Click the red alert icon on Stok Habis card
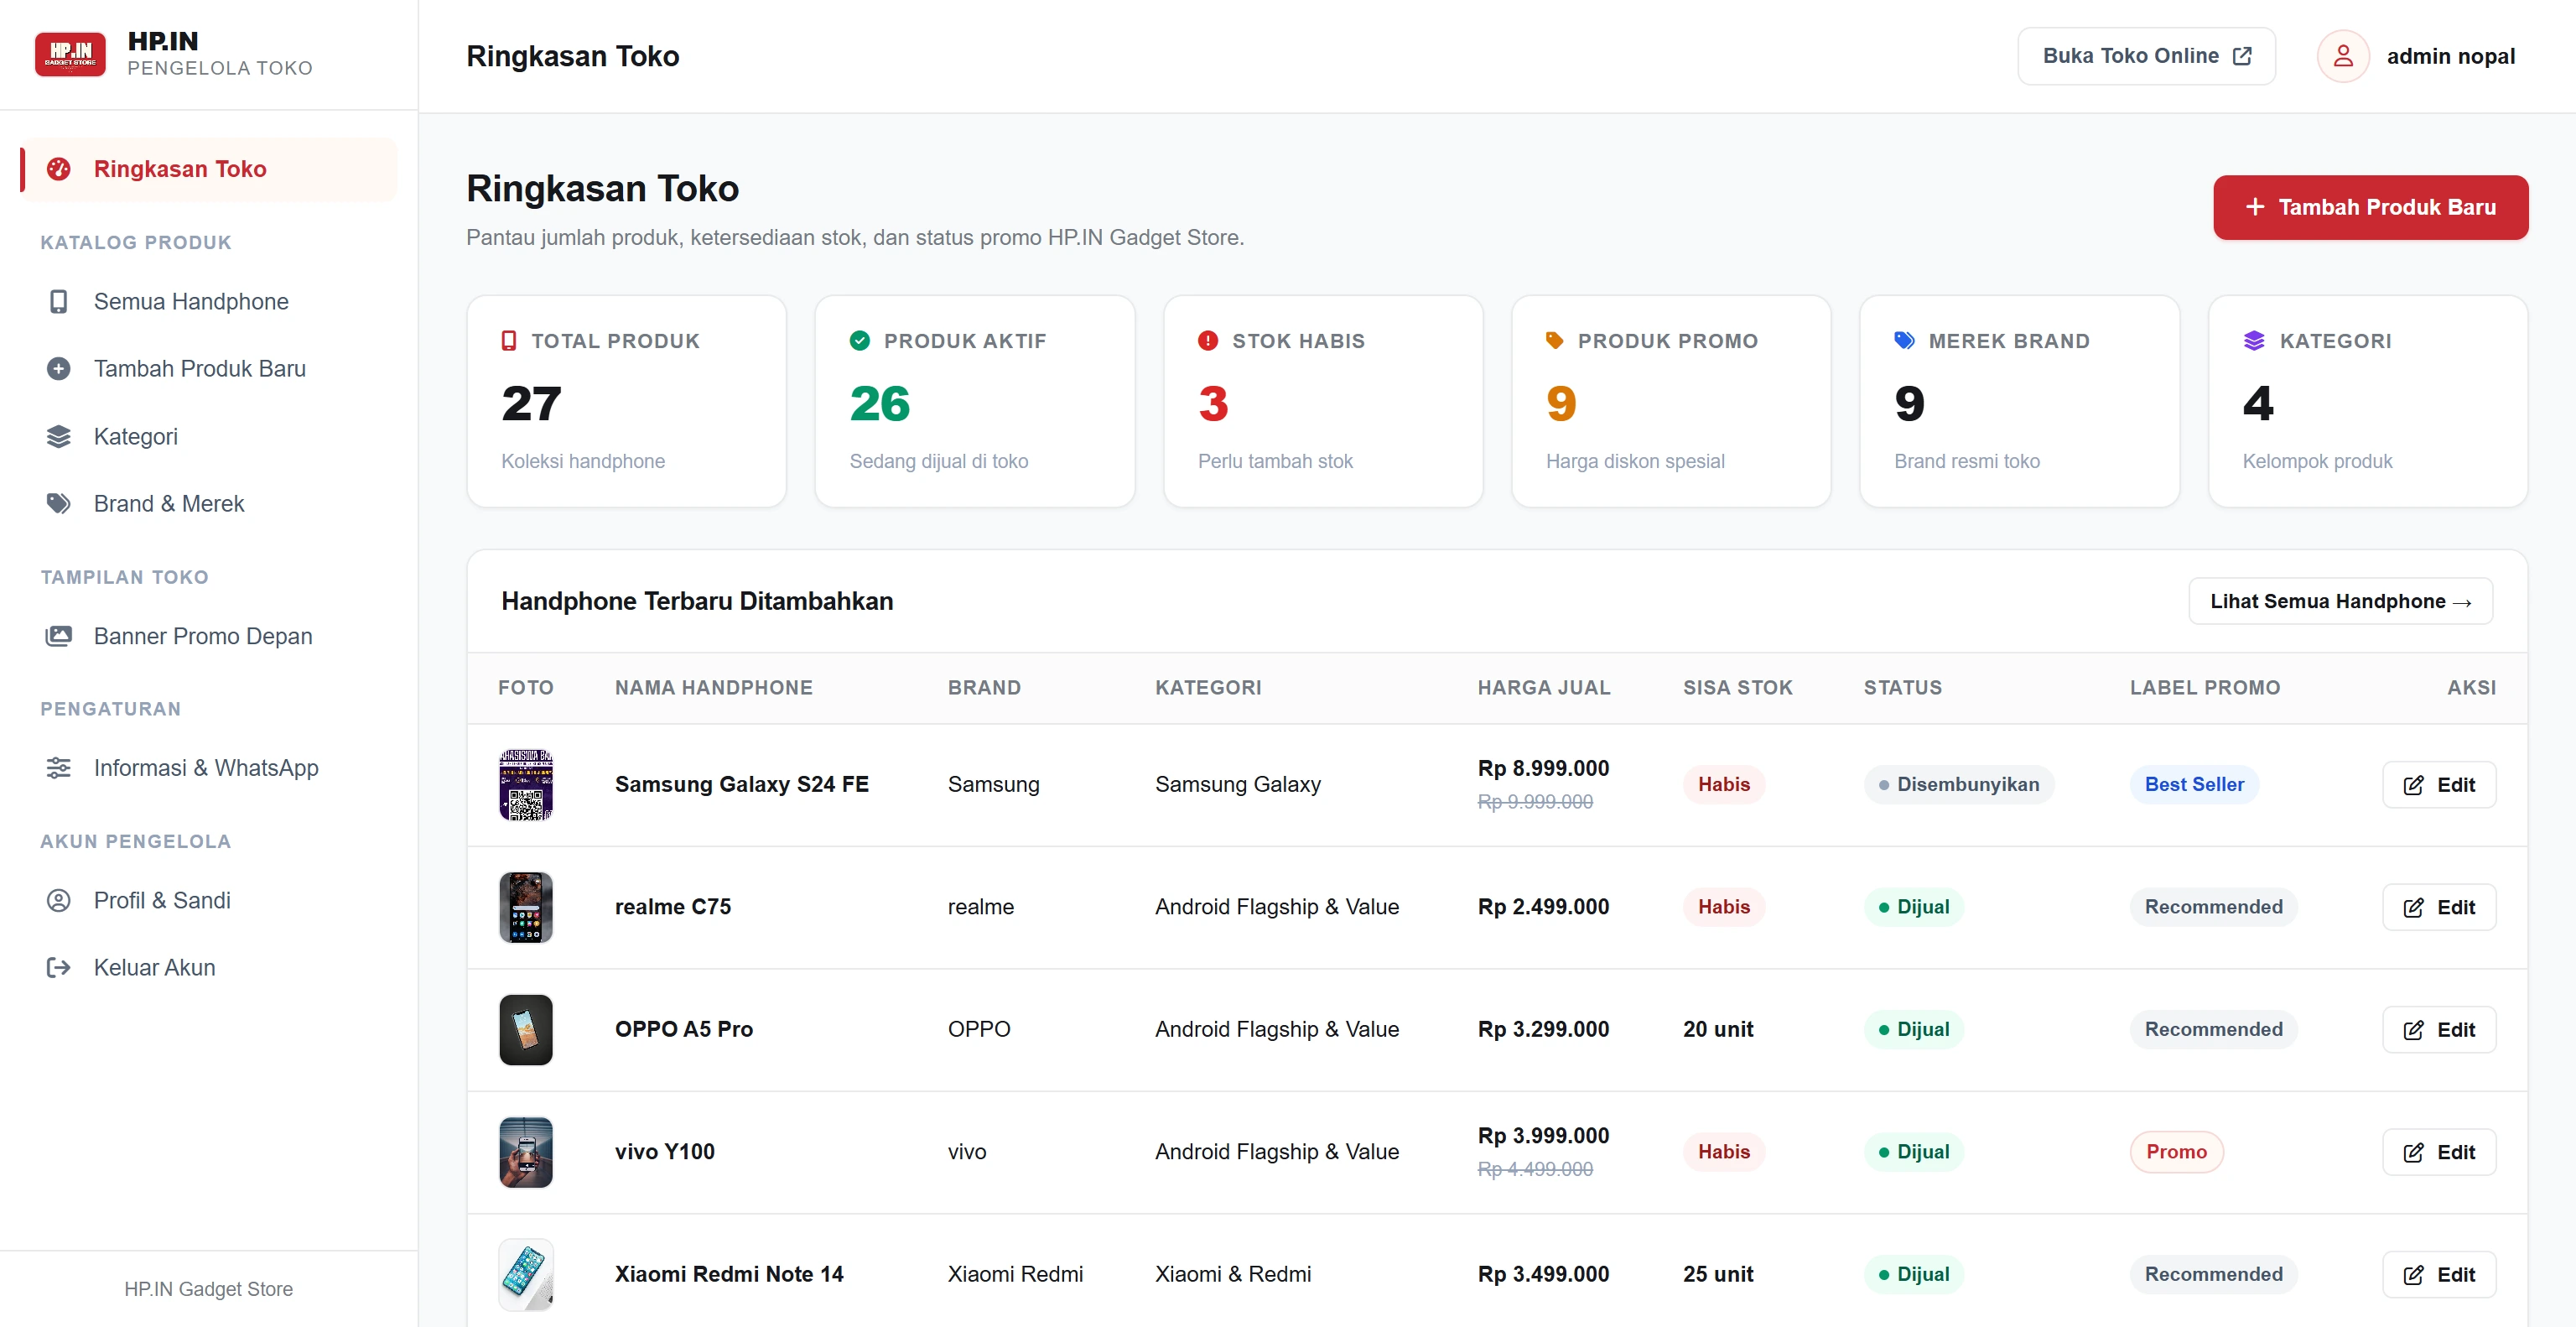Viewport: 2576px width, 1327px height. pyautogui.click(x=1208, y=341)
